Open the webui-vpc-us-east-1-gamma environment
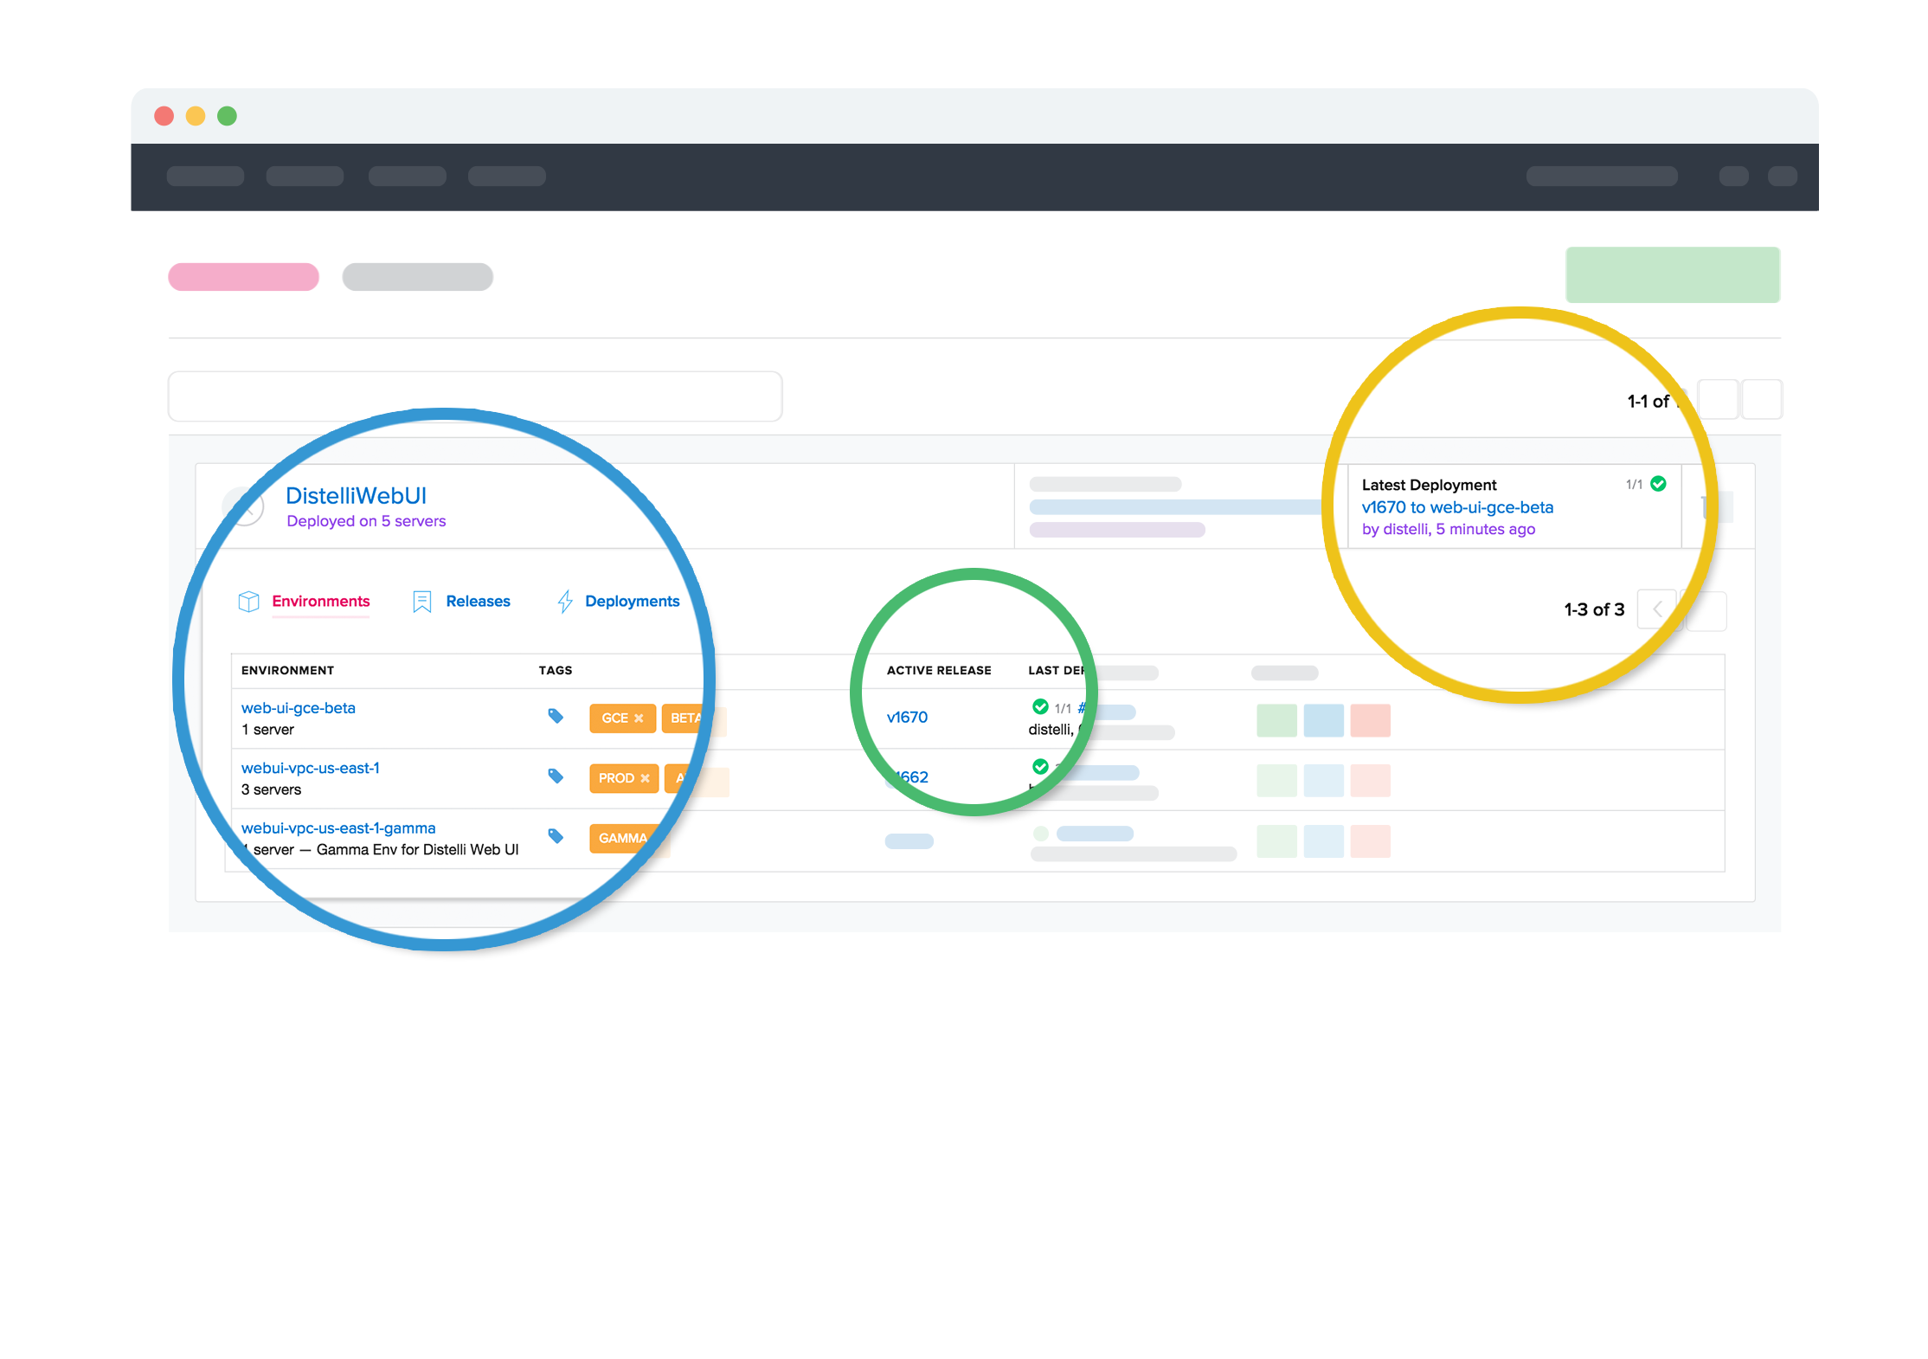The image size is (1928, 1359). click(338, 828)
